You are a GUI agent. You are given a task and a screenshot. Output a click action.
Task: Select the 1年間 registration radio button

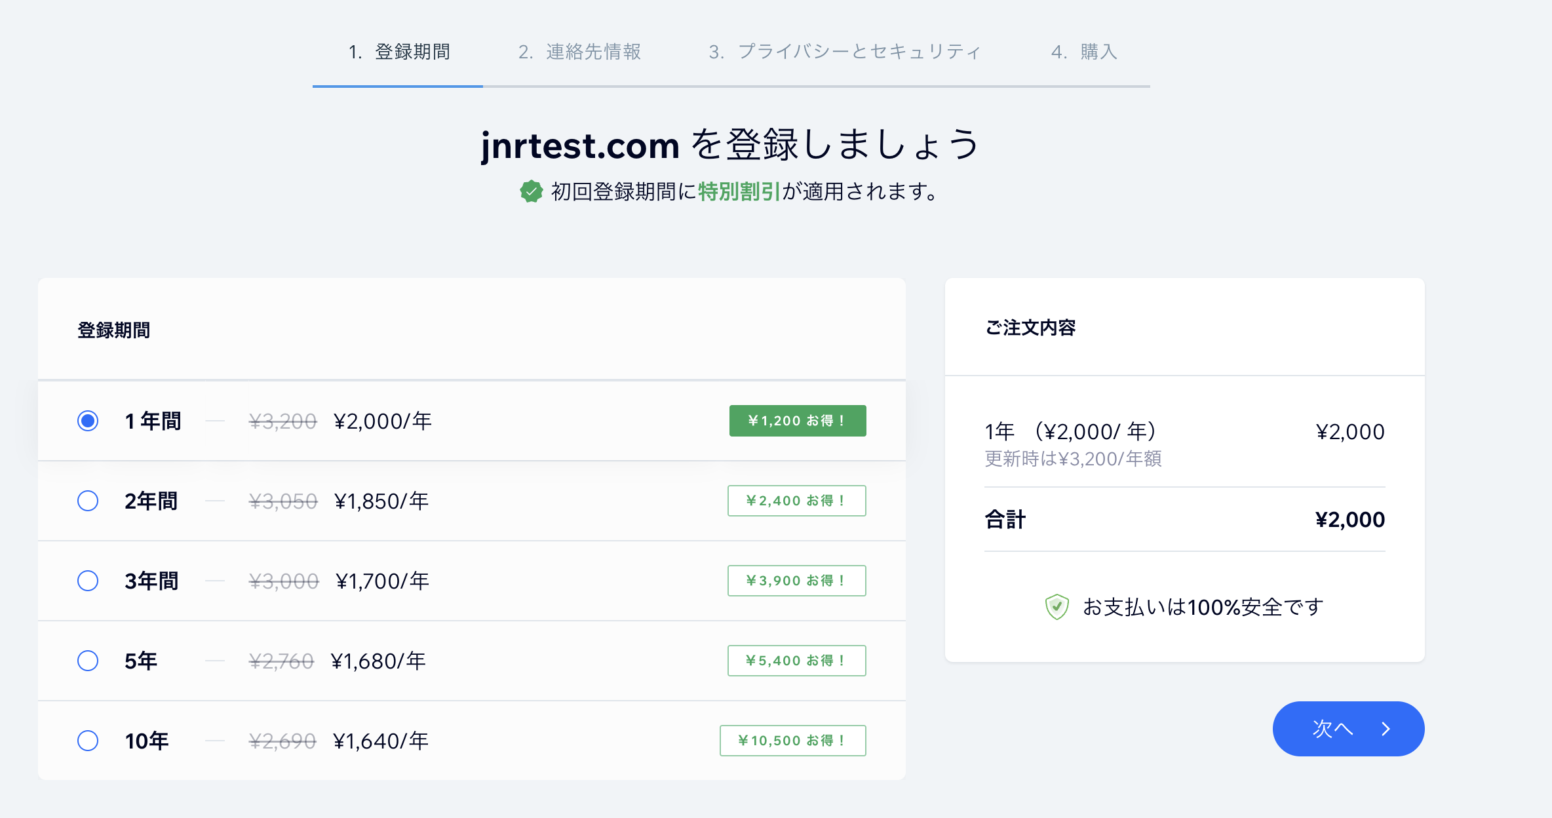point(88,421)
